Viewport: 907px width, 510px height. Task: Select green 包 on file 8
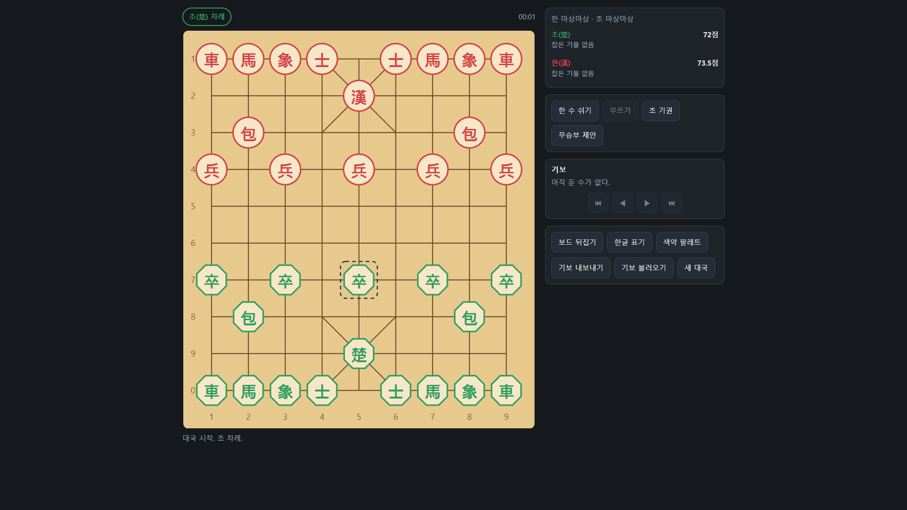(x=469, y=317)
